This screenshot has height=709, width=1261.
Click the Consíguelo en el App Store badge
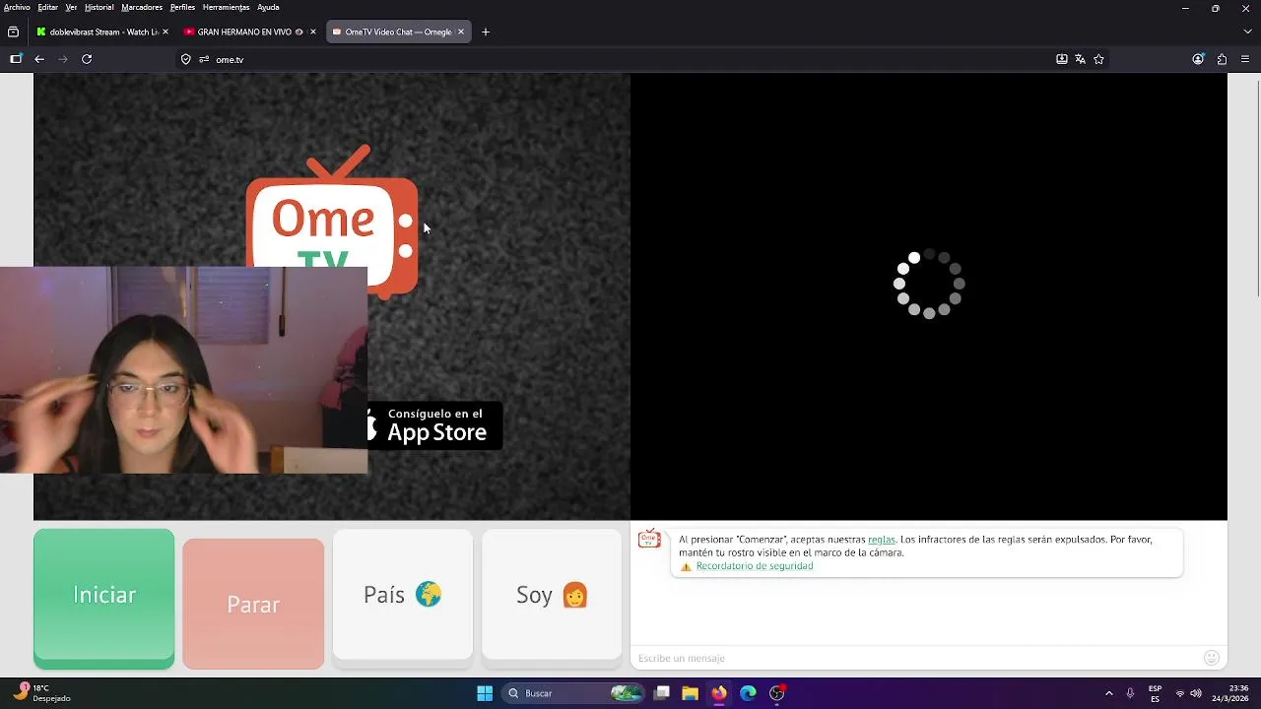coord(434,425)
